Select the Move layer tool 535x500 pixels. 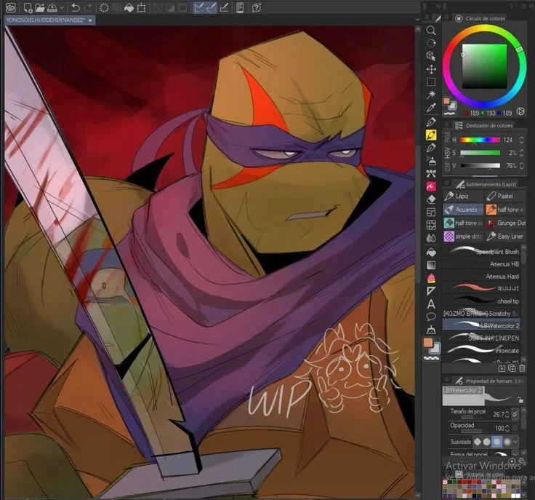tap(431, 69)
